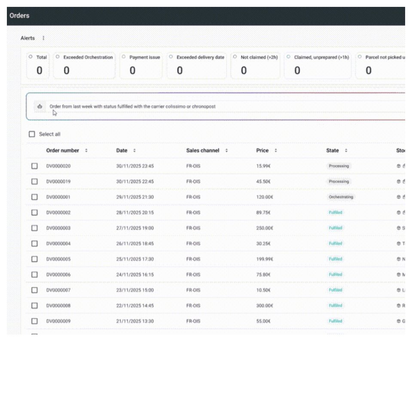The height and width of the screenshot is (405, 412).
Task: Sort the Price column with its arrows
Action: 275,151
